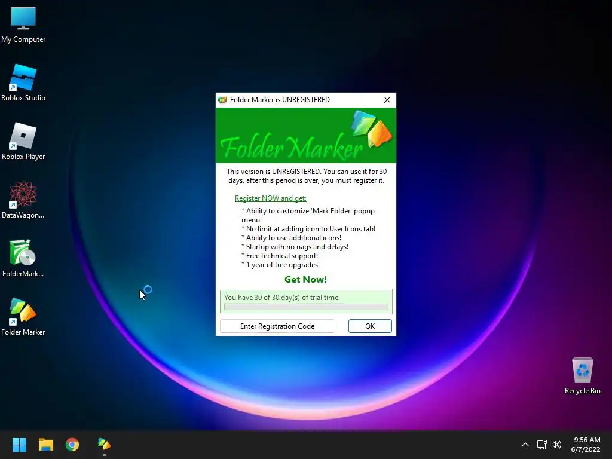Click the Folder Marker green banner logo
The height and width of the screenshot is (459, 612).
306,136
